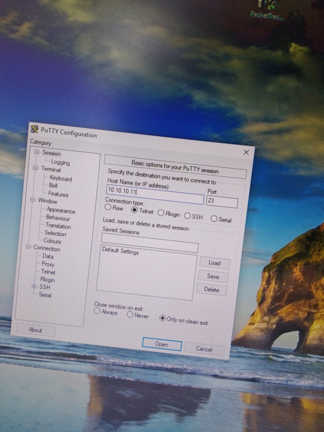Choose Always for close window on exit
Viewport: 324px width, 432px height.
pos(97,311)
